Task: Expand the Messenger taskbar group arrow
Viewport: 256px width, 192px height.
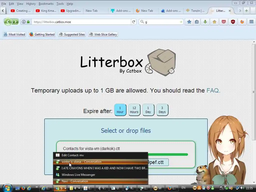Action: (x=65, y=188)
